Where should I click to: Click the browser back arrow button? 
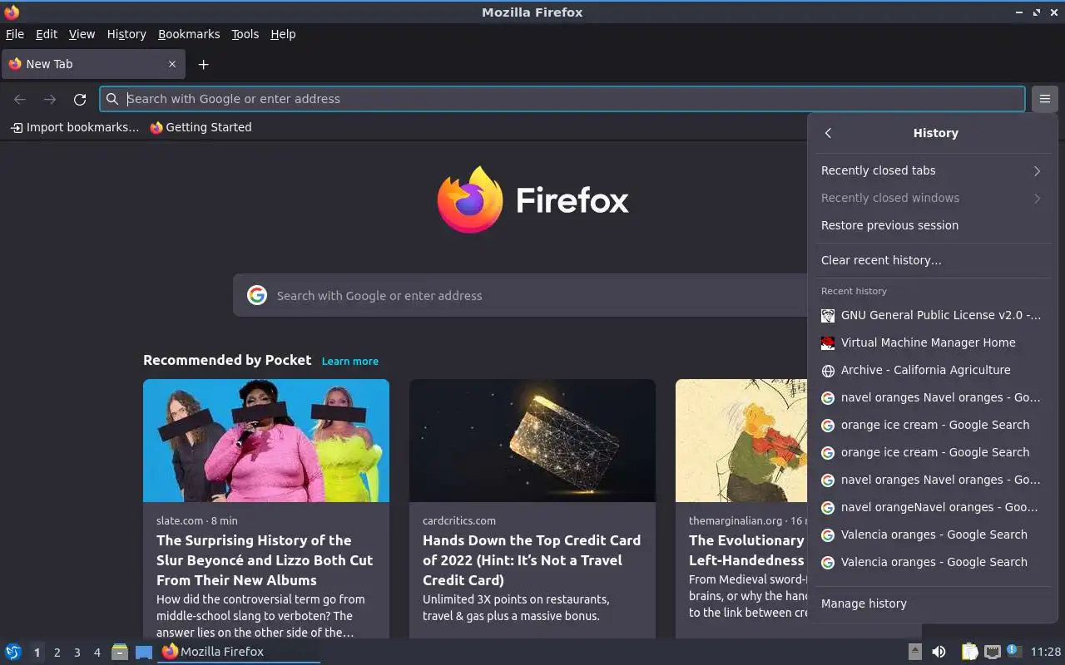[x=20, y=99]
